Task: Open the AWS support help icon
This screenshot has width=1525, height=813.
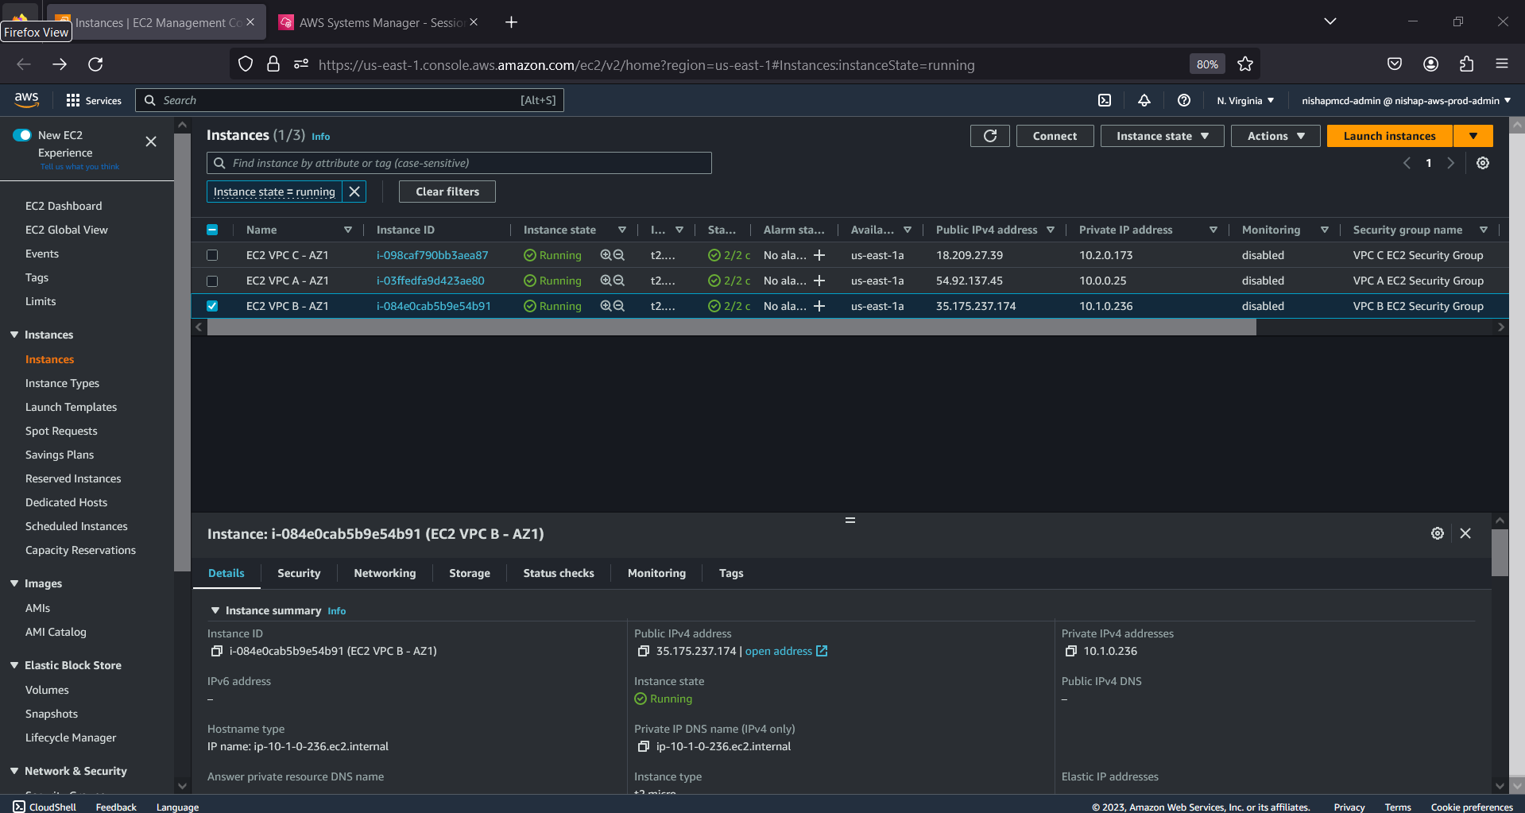Action: 1184,100
